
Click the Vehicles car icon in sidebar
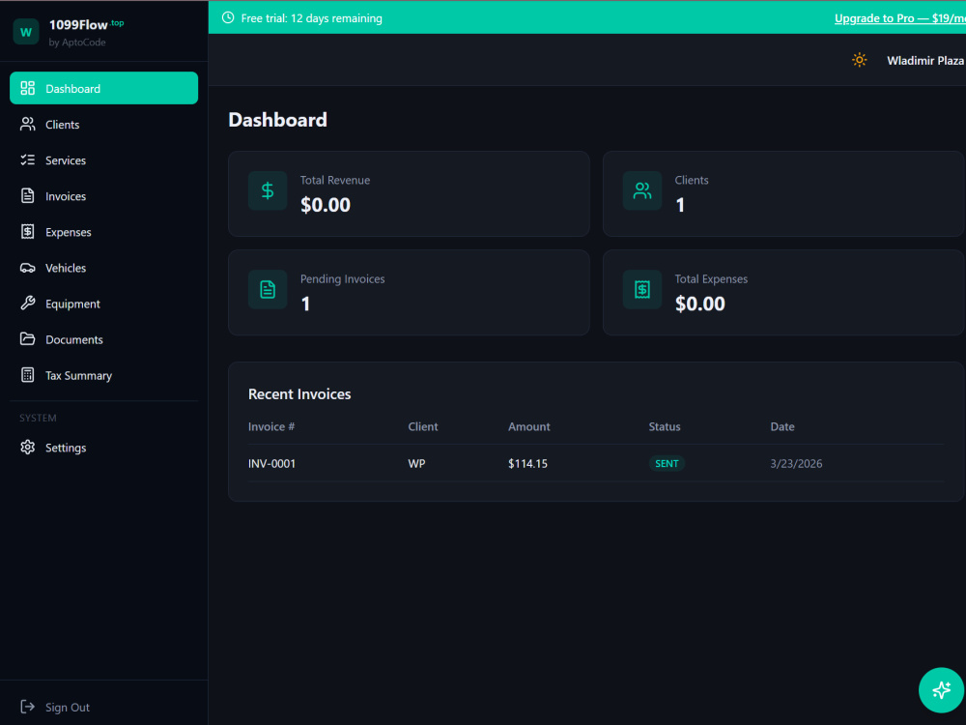pos(28,268)
